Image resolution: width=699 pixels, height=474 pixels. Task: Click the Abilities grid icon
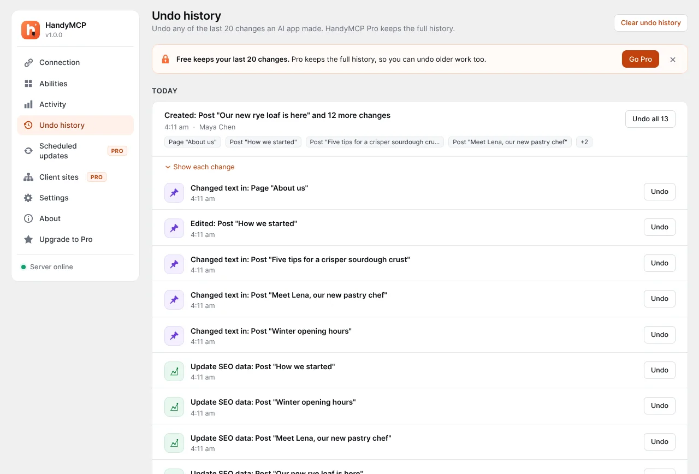pyautogui.click(x=28, y=84)
